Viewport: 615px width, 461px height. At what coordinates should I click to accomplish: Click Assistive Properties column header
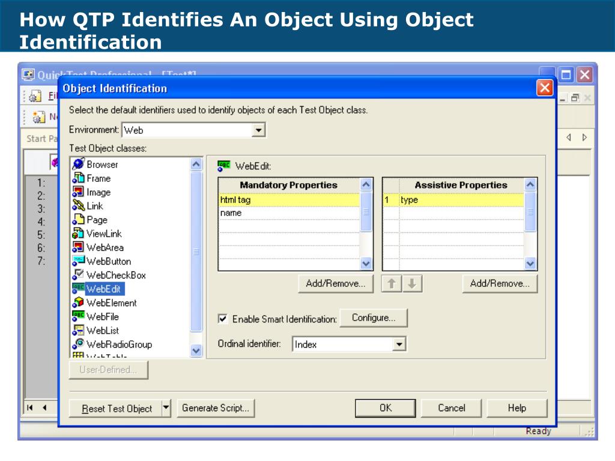pyautogui.click(x=461, y=185)
